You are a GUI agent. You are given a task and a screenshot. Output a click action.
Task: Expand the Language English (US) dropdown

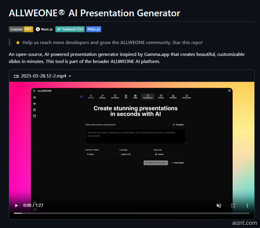point(136,154)
